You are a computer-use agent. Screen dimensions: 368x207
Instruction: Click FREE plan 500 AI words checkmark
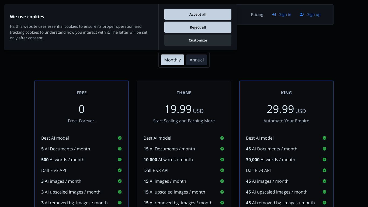pos(120,160)
